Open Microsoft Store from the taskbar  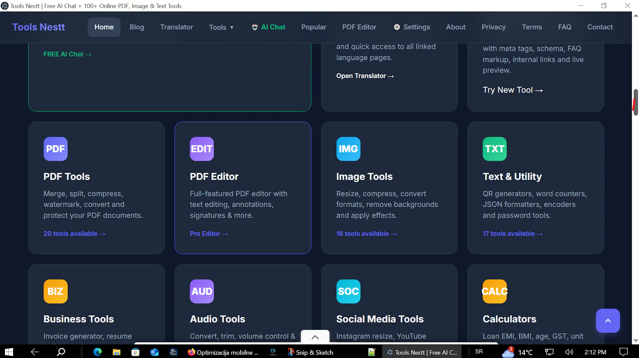[135, 352]
